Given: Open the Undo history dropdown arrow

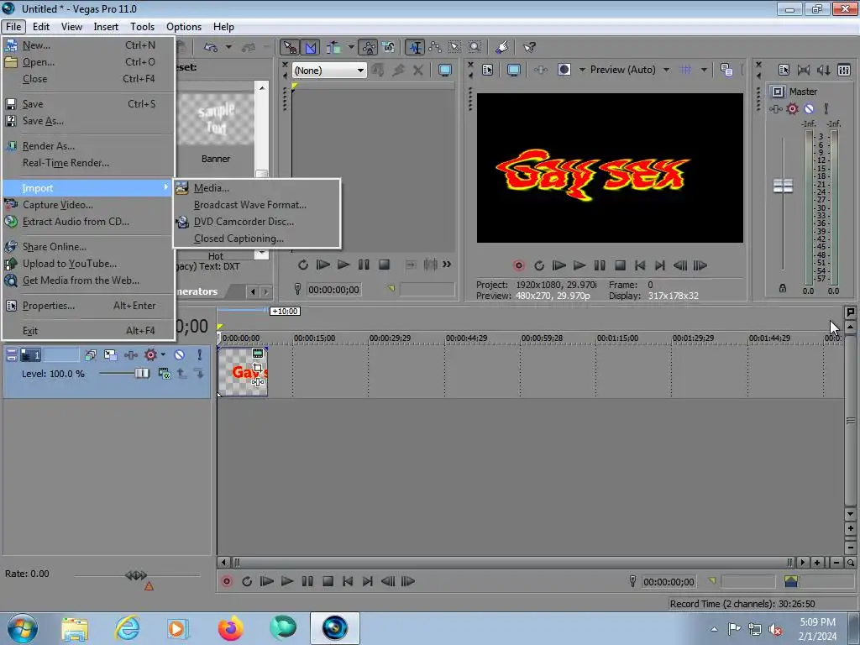Looking at the screenshot, I should (x=228, y=47).
